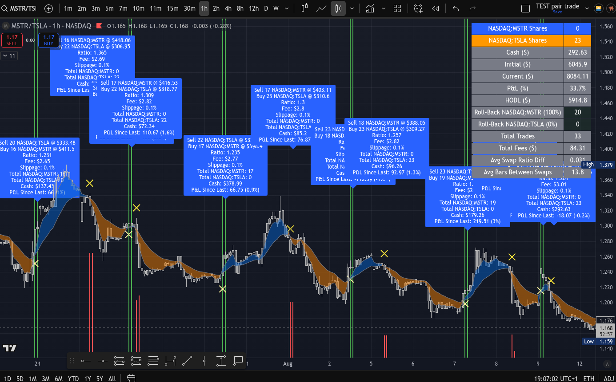The height and width of the screenshot is (382, 616).
Task: Open the timezone menu 19:07:02 UTC+1
Action: coord(555,378)
